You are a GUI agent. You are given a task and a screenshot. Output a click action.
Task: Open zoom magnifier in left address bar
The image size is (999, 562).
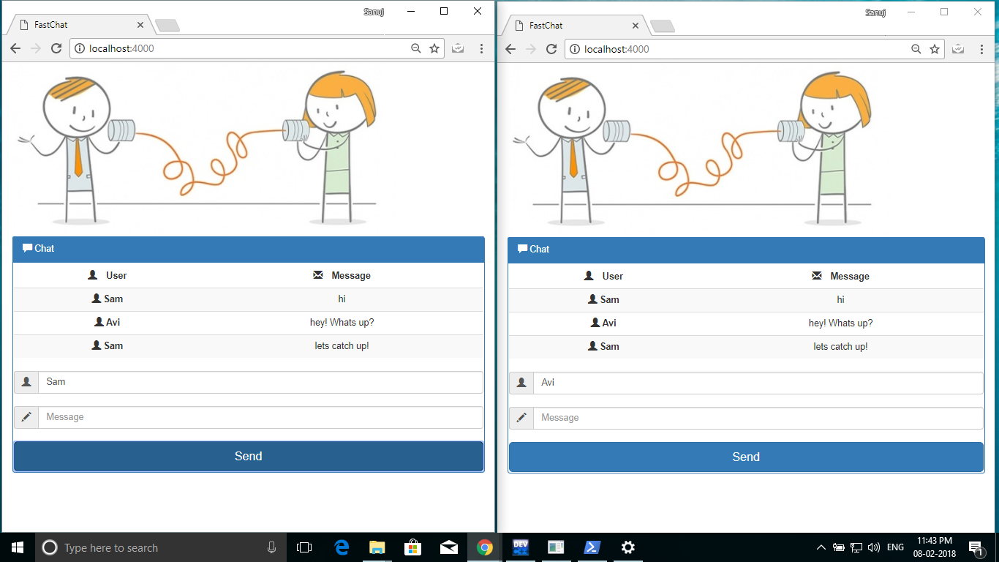(415, 48)
